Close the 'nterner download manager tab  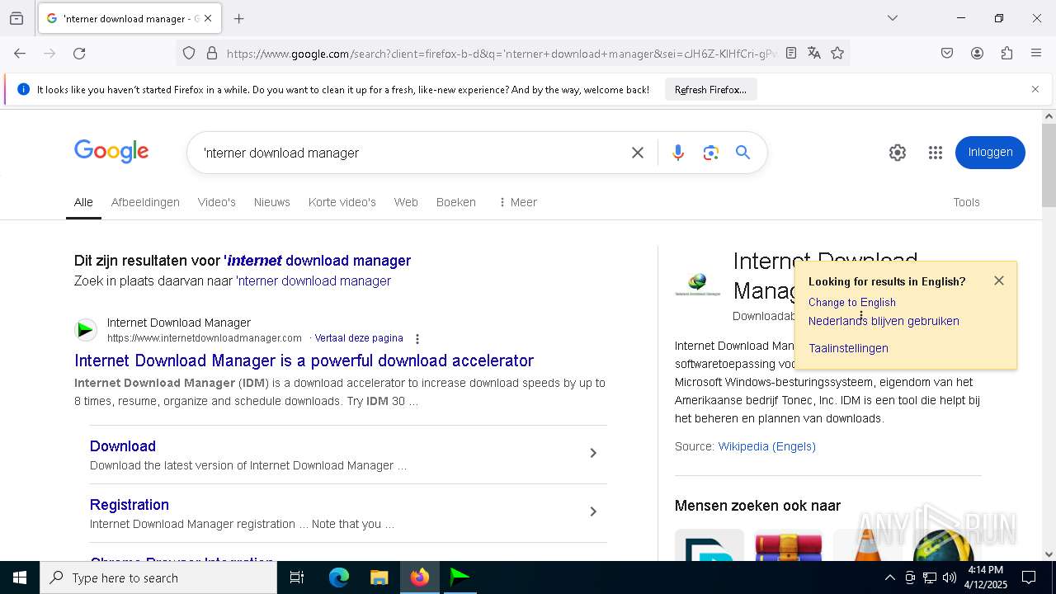tap(208, 18)
